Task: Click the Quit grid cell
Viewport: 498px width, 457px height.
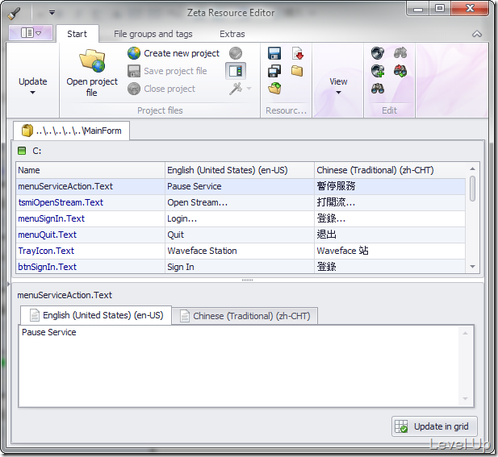Action: click(240, 235)
